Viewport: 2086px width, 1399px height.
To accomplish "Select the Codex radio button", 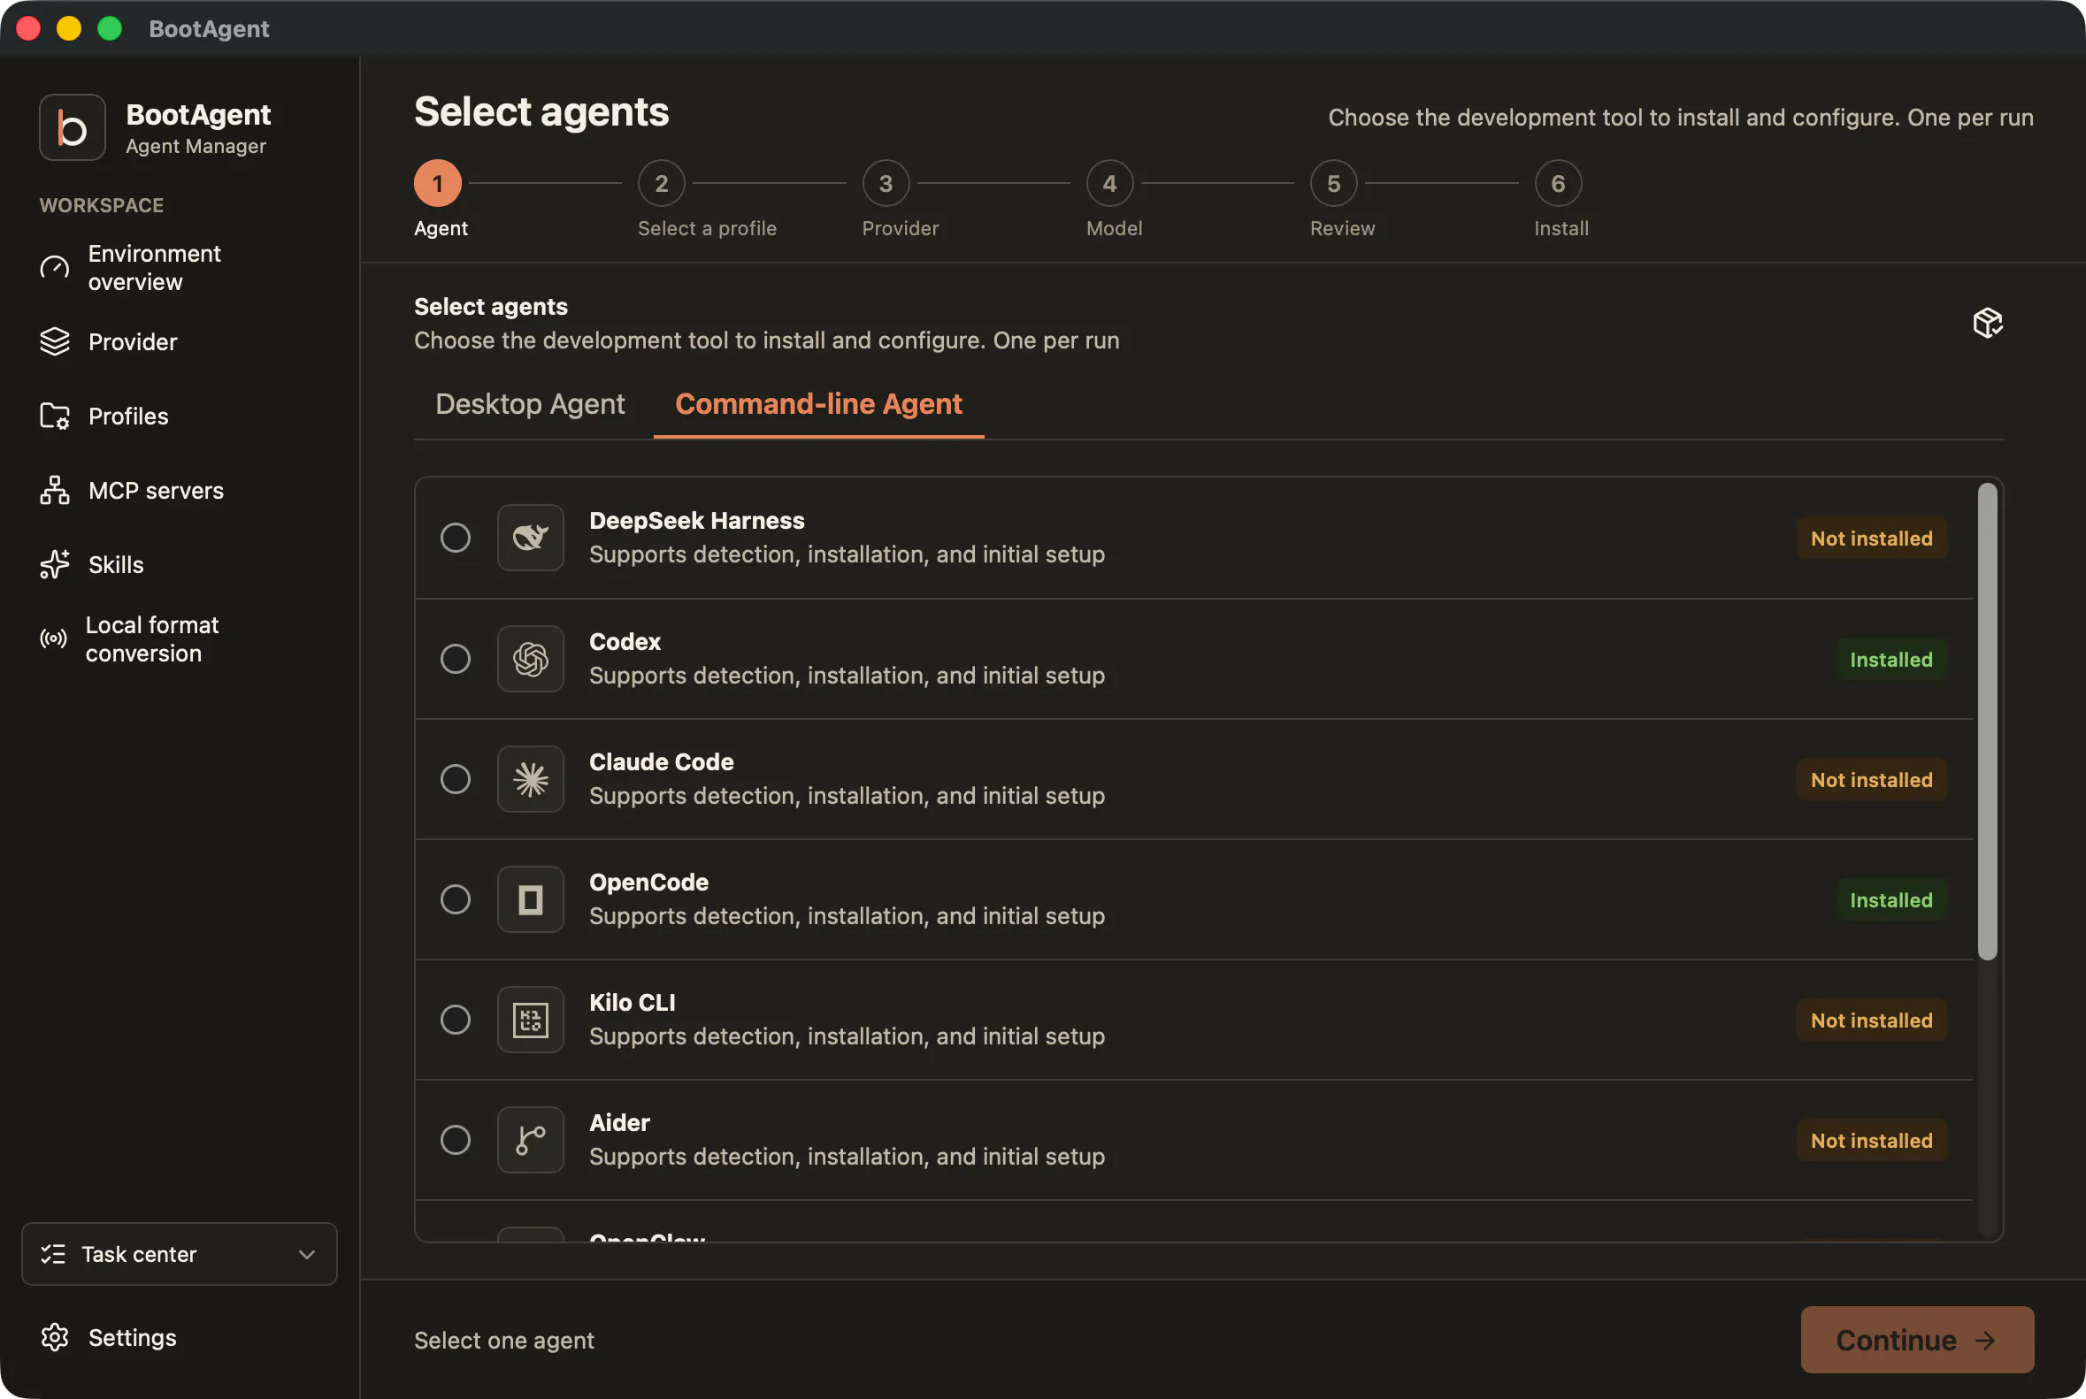I will [456, 660].
